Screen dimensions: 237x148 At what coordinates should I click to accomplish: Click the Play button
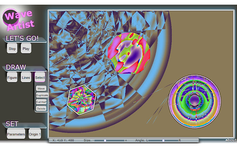click(x=26, y=48)
